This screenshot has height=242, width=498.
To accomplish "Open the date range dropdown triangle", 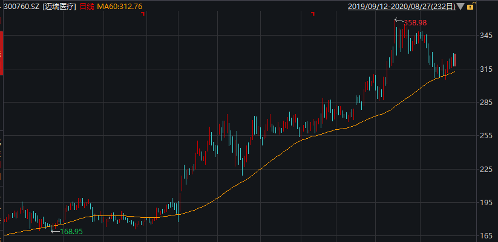I will tap(460, 6).
